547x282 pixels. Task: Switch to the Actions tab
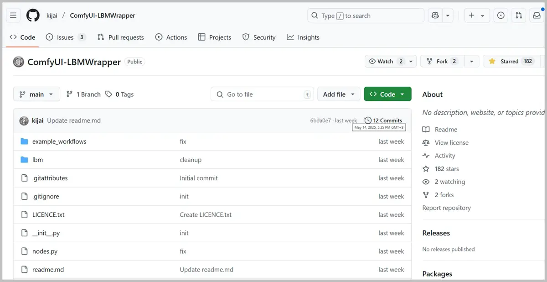point(171,37)
